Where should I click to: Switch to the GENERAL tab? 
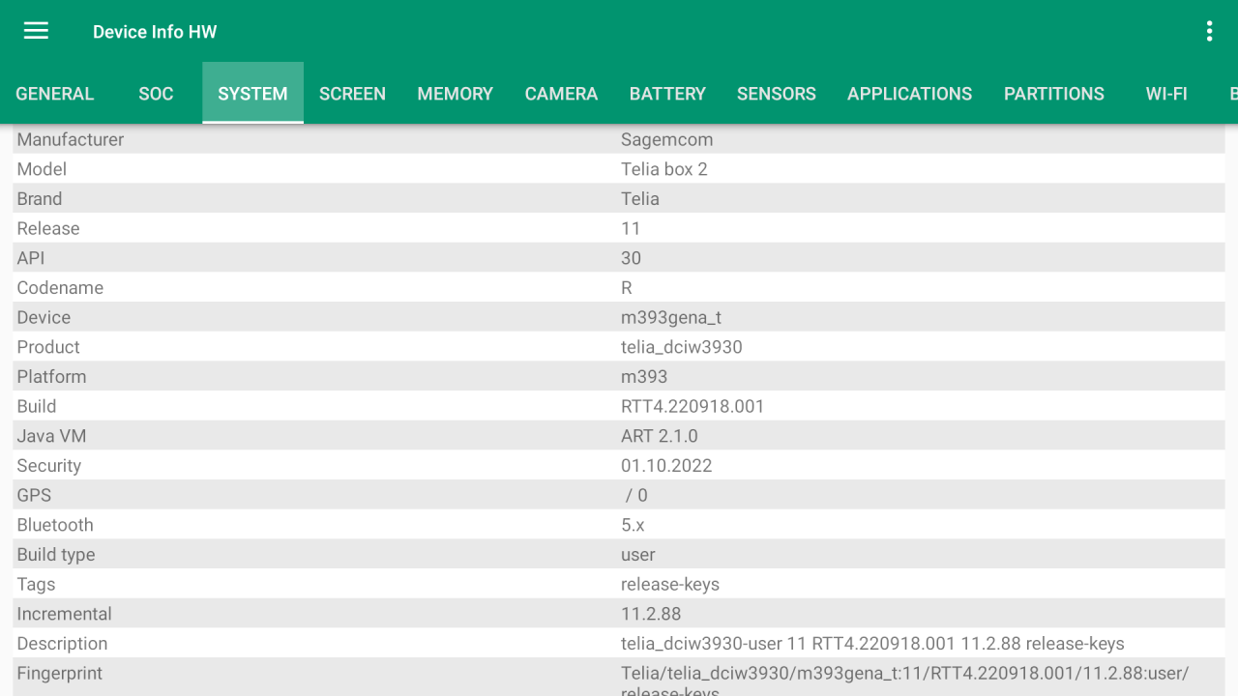click(x=54, y=93)
